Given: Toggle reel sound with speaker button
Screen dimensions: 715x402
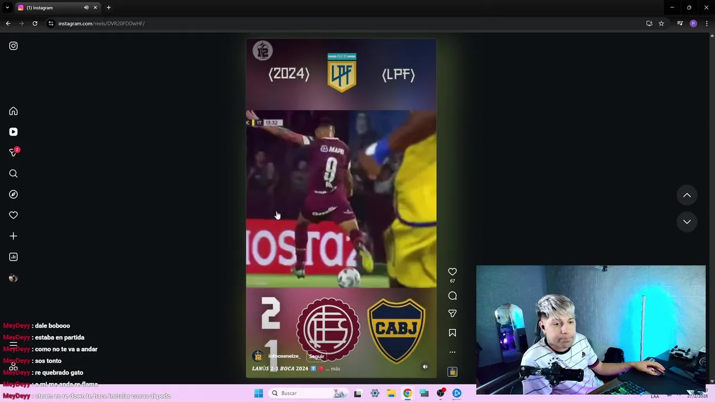Looking at the screenshot, I should (x=425, y=367).
